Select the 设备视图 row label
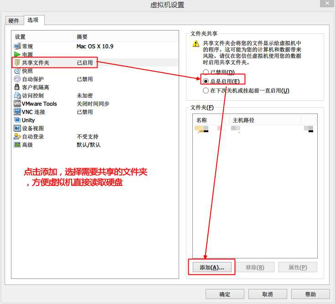Viewport: 335px width, 304px height. point(33,129)
